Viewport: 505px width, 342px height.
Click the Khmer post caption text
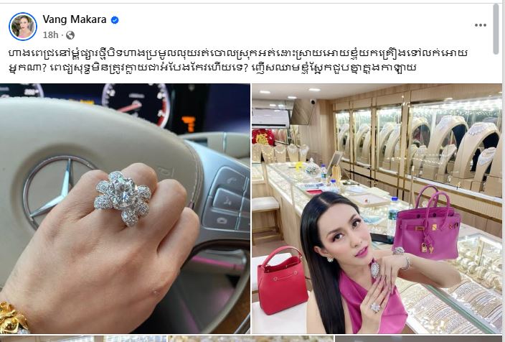[x=237, y=60]
